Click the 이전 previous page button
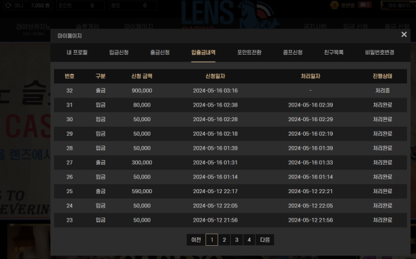Viewport: 416px width, 259px height. coord(196,240)
